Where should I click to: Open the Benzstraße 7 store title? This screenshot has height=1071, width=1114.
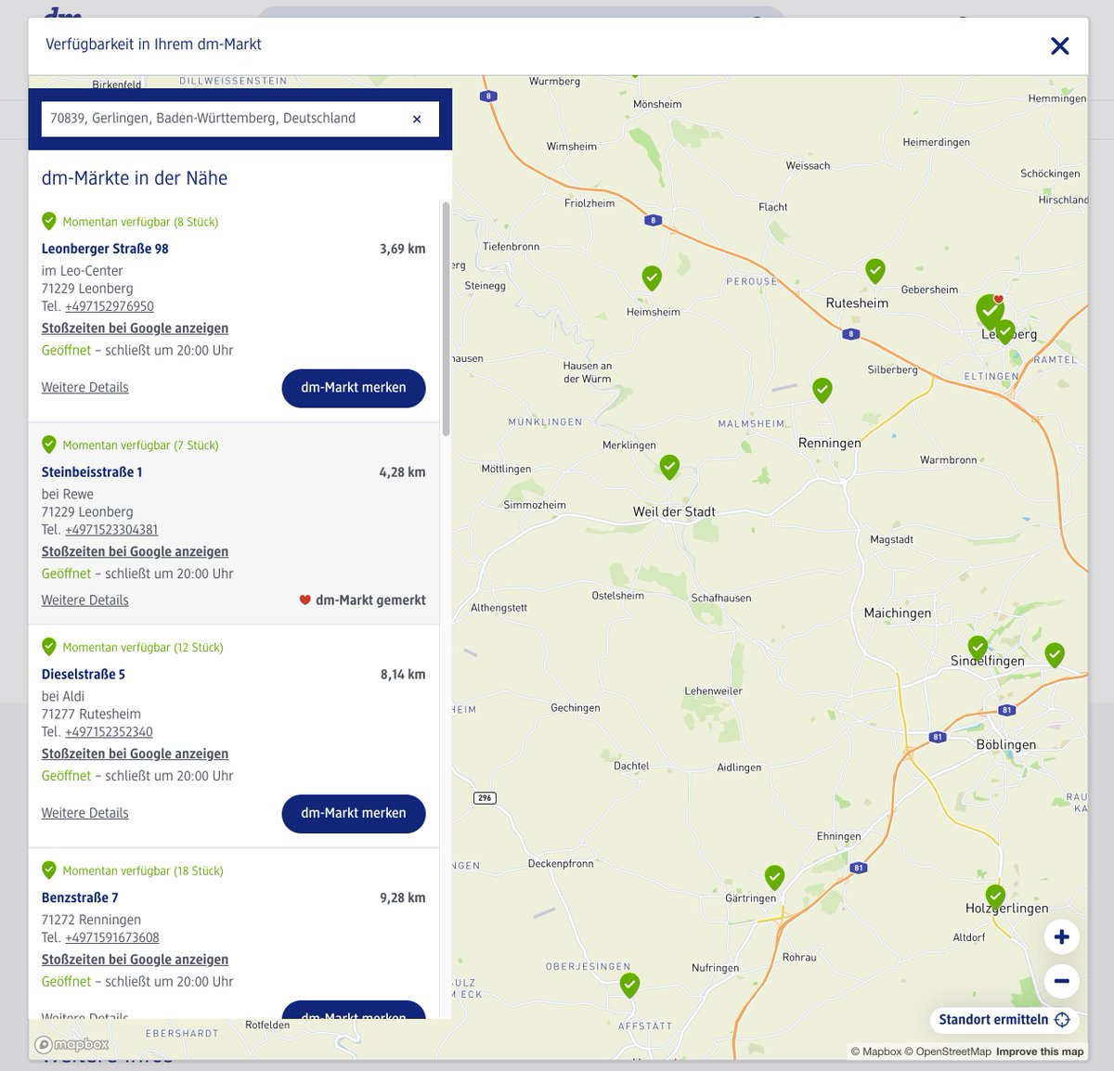(x=80, y=898)
